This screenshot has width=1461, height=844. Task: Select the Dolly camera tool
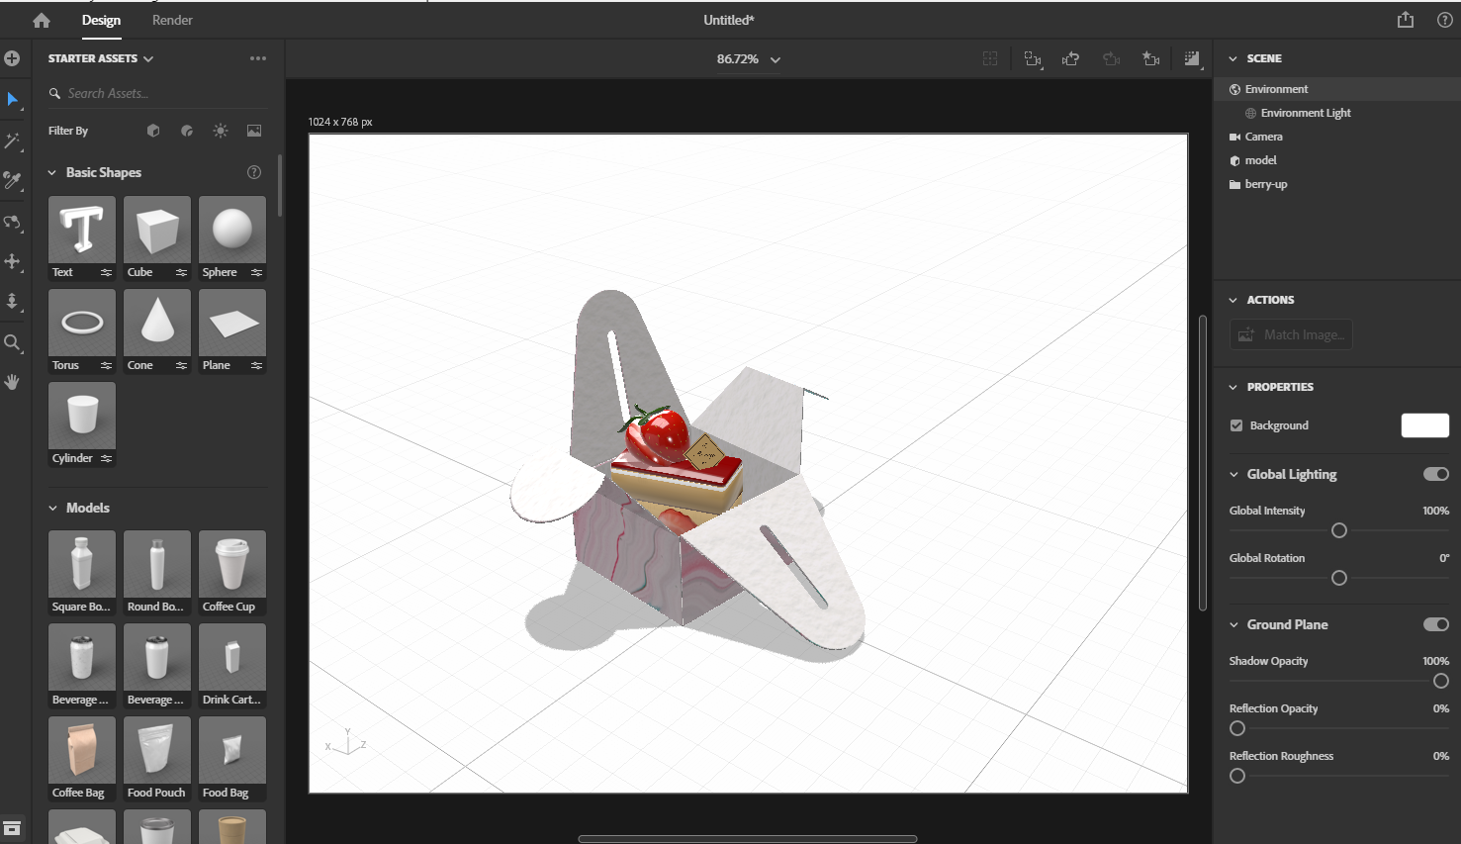pos(13,301)
